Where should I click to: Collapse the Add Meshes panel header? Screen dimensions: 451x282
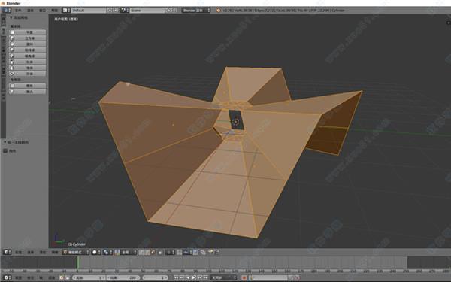(x=19, y=17)
